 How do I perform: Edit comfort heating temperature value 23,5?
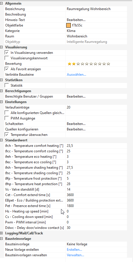click(96, 146)
